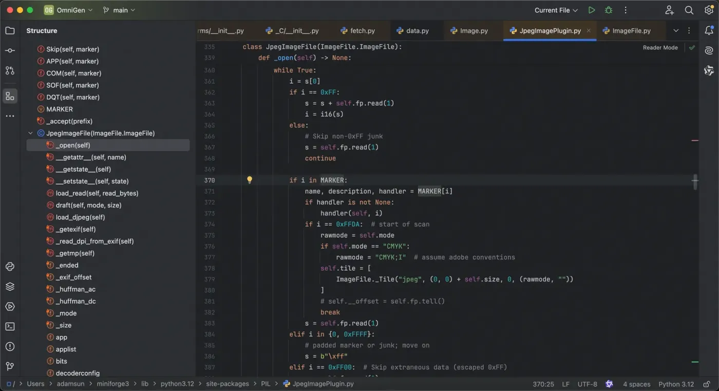Close the JpegImagePlugin.py tab

click(x=589, y=31)
